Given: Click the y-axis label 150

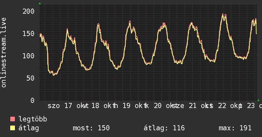Looking at the screenshot, I should pos(28,34).
